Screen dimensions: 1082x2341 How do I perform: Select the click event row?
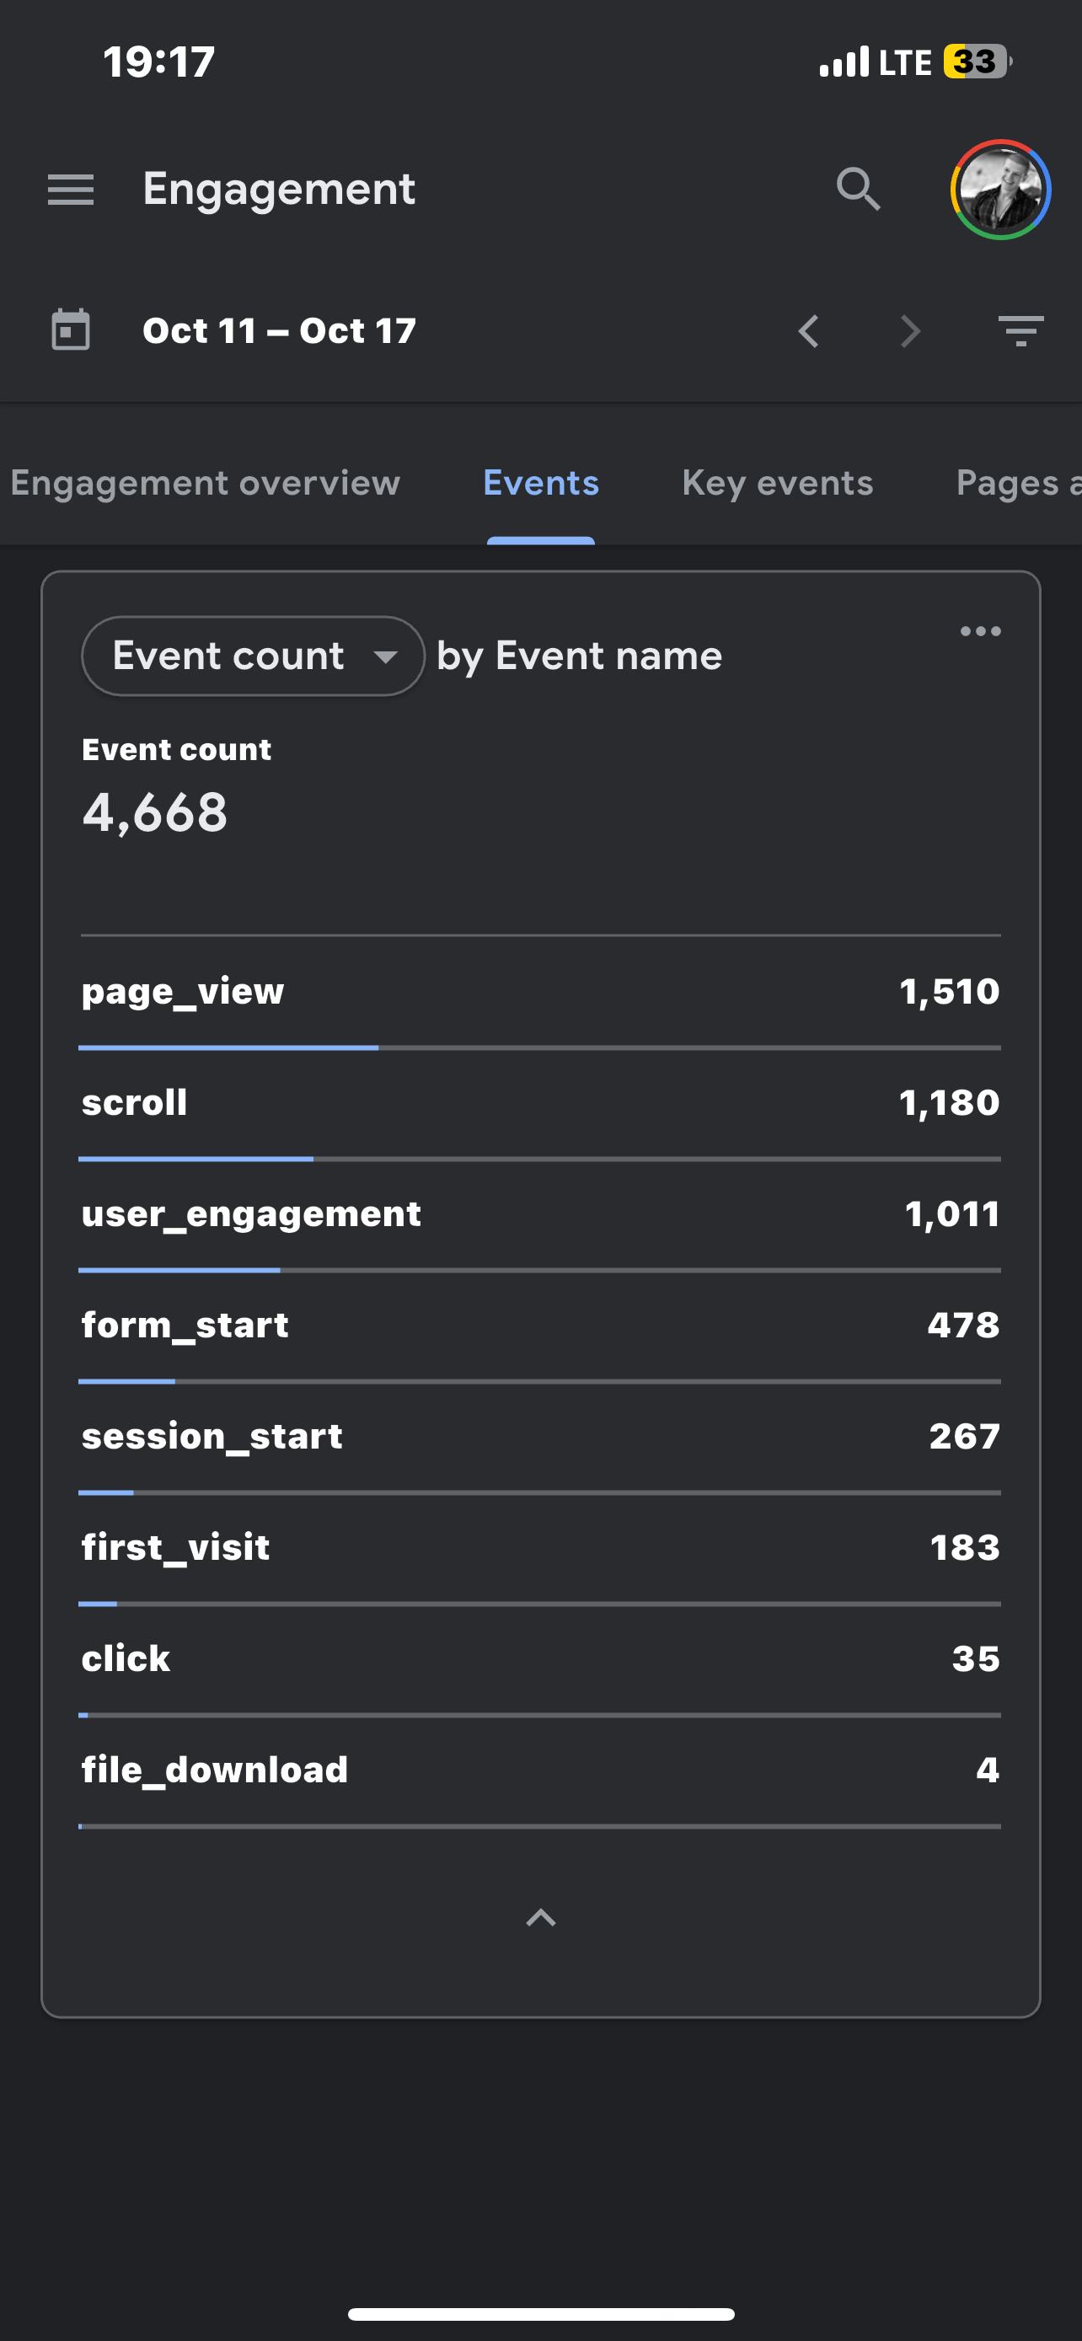coord(540,1660)
